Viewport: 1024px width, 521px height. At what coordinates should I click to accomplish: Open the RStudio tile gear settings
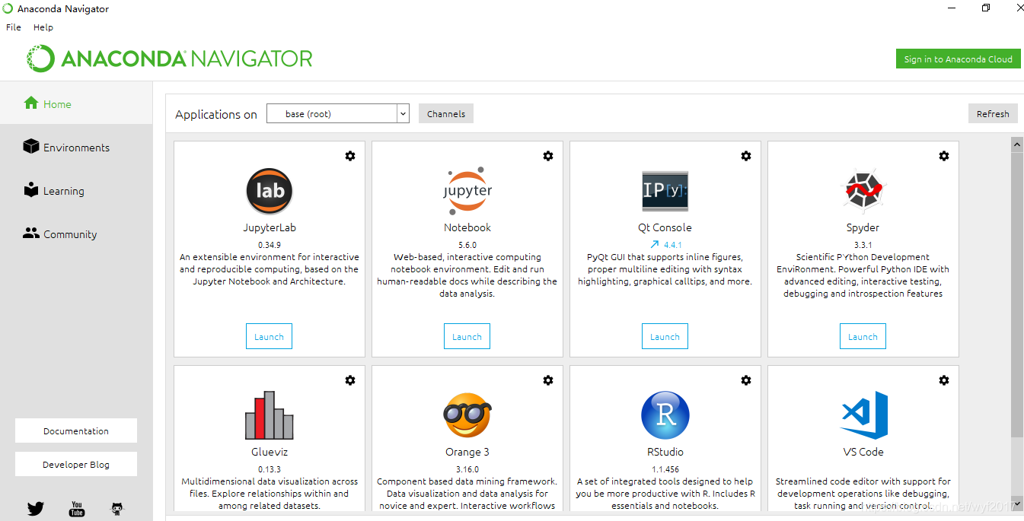(x=746, y=380)
